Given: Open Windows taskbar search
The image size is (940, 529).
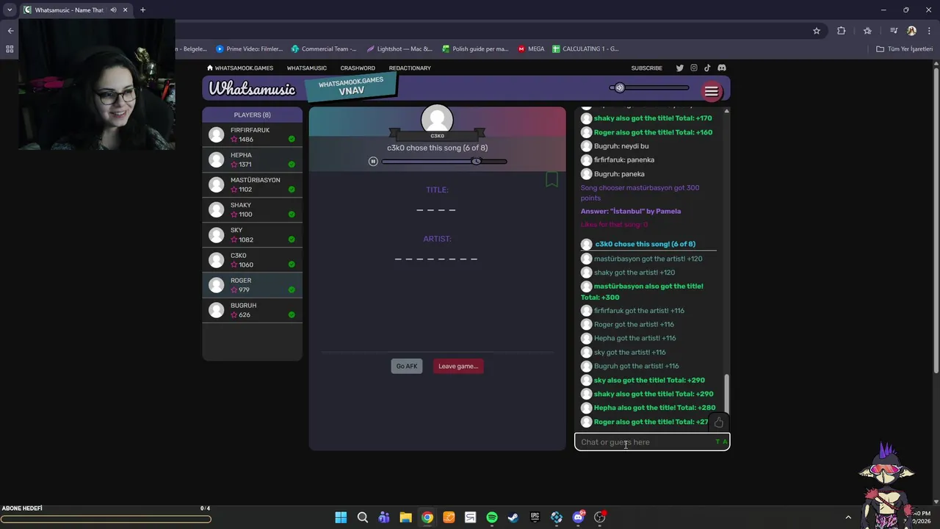Looking at the screenshot, I should (363, 517).
